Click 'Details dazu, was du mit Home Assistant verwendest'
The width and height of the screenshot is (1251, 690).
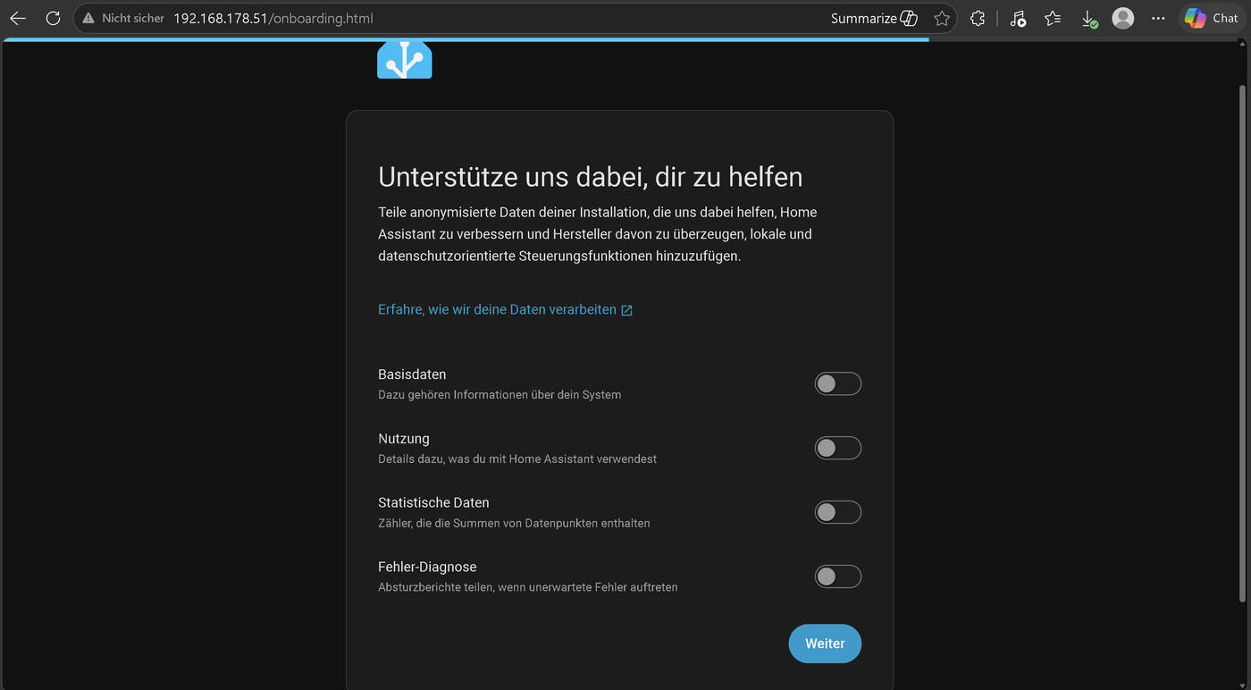[x=517, y=459]
